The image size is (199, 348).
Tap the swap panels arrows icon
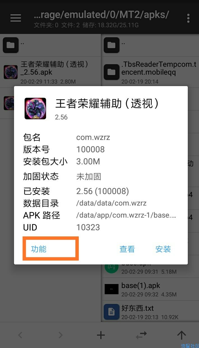(141, 335)
